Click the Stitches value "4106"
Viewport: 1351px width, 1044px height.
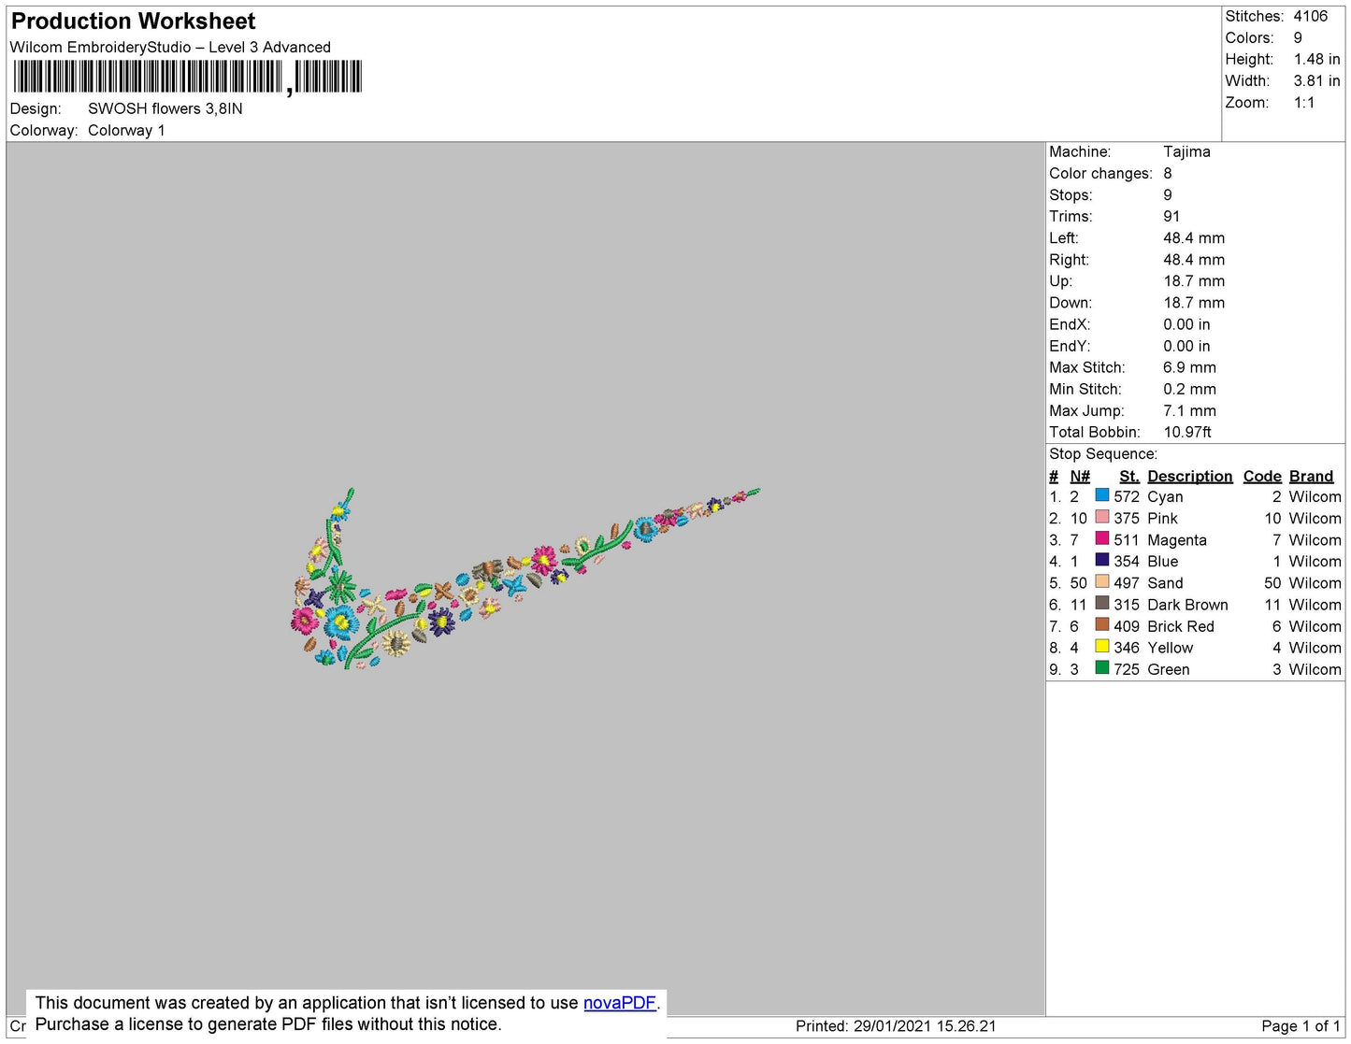pos(1311,16)
